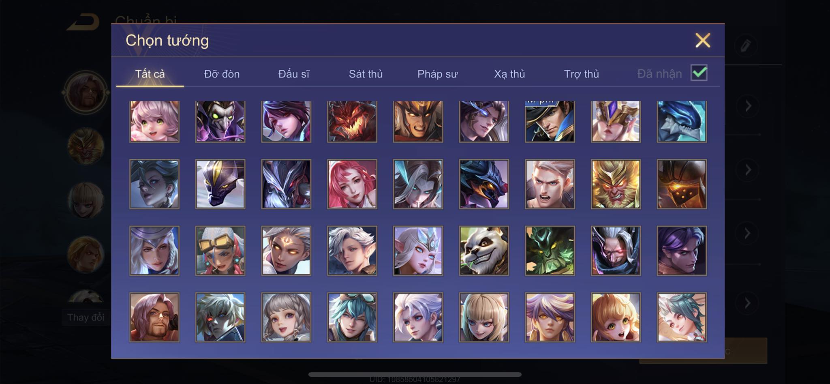Pick the monkey king golden-armored hero

[616, 184]
